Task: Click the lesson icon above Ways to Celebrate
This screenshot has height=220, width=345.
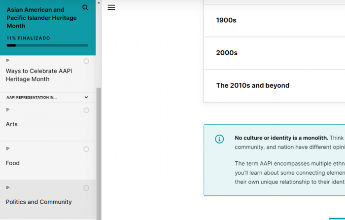Action: coord(8,61)
